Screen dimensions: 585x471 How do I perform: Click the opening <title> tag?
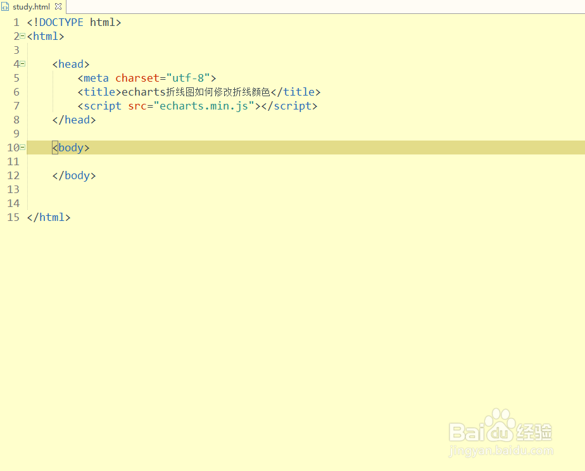tap(99, 92)
